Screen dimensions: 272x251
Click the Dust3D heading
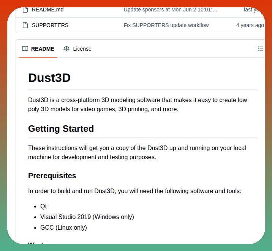click(49, 78)
